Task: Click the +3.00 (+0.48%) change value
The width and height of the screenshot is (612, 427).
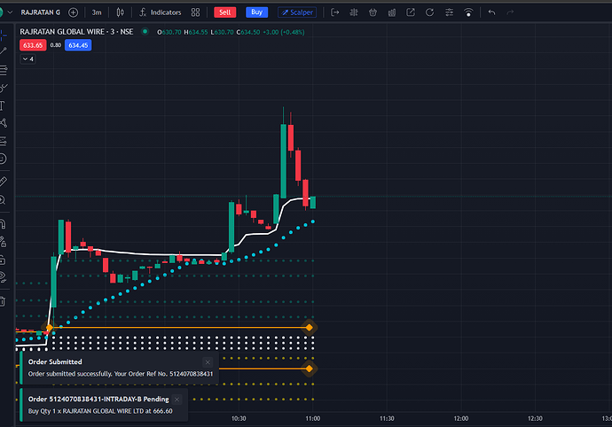Action: click(x=283, y=32)
